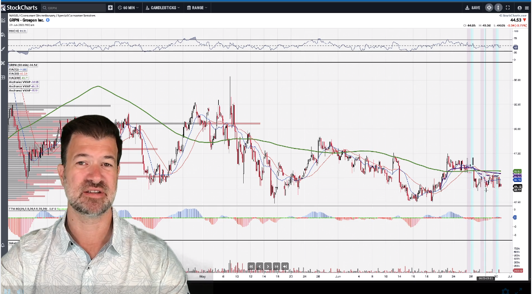Click the expand arrows icon below chart
This screenshot has width=532, height=294.
[x=519, y=291]
